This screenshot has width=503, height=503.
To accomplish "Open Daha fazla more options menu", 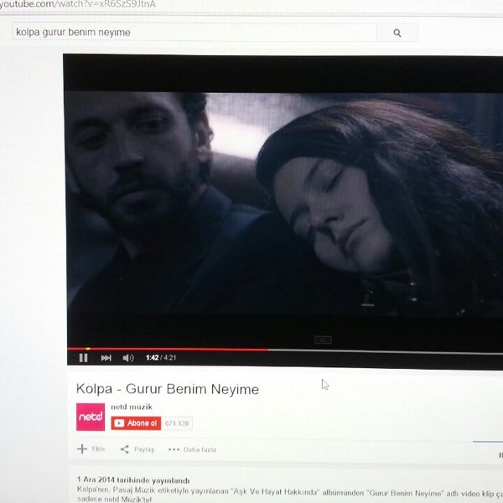I will 193,449.
